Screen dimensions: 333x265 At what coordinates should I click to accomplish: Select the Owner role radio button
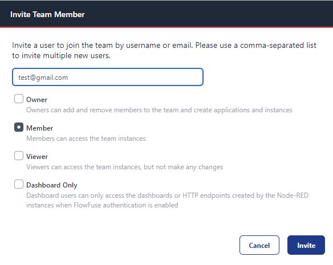point(19,99)
